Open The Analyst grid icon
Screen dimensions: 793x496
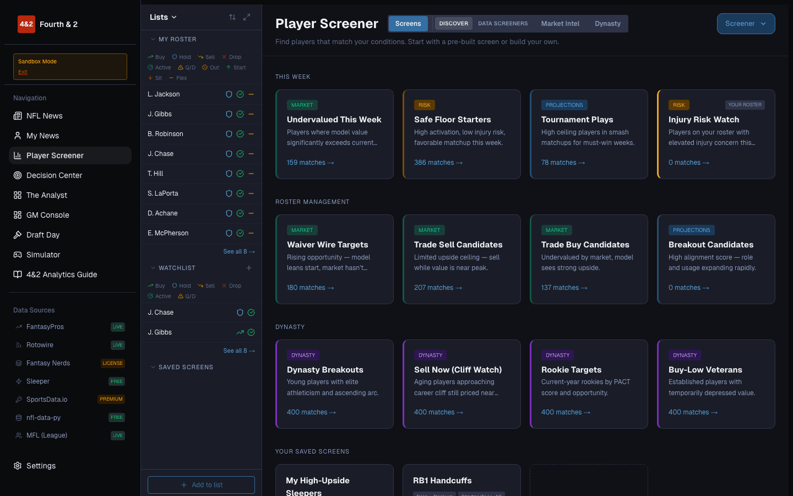tap(18, 195)
